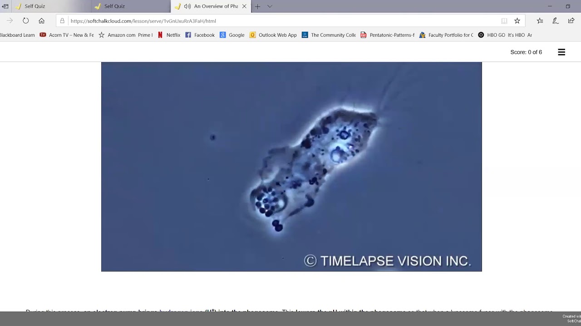Viewport: 581px width, 326px height.
Task: Refresh the current page
Action: [26, 21]
